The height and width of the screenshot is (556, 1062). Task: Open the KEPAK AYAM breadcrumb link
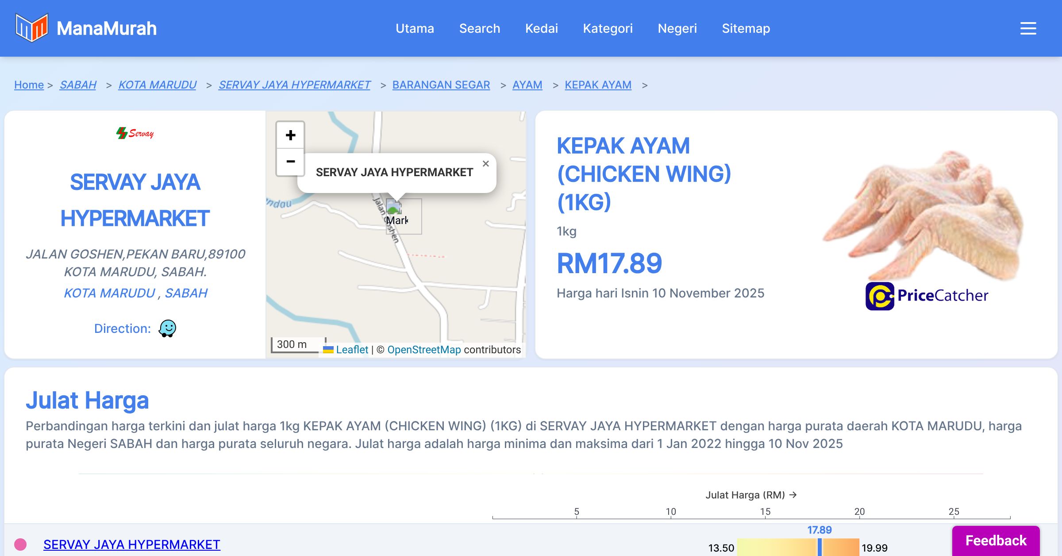(x=598, y=85)
